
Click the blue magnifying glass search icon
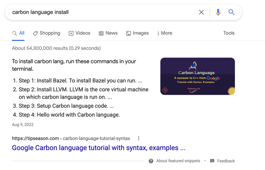click(231, 12)
